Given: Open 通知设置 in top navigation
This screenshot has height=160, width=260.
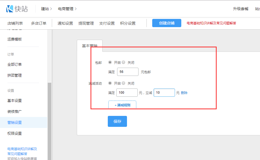Looking at the screenshot, I should 65,23.
